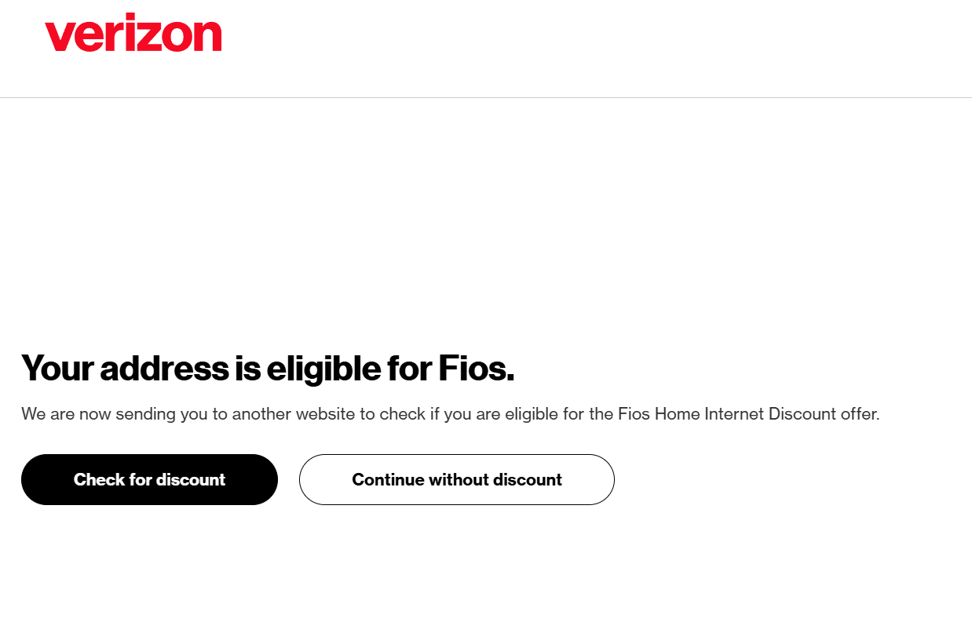Click blank area below the two buttons

click(x=486, y=573)
